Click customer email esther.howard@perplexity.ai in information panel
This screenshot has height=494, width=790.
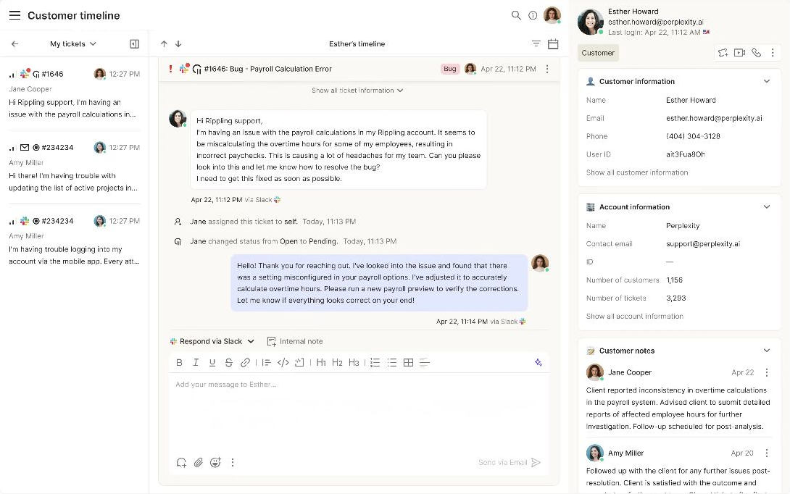pyautogui.click(x=714, y=118)
